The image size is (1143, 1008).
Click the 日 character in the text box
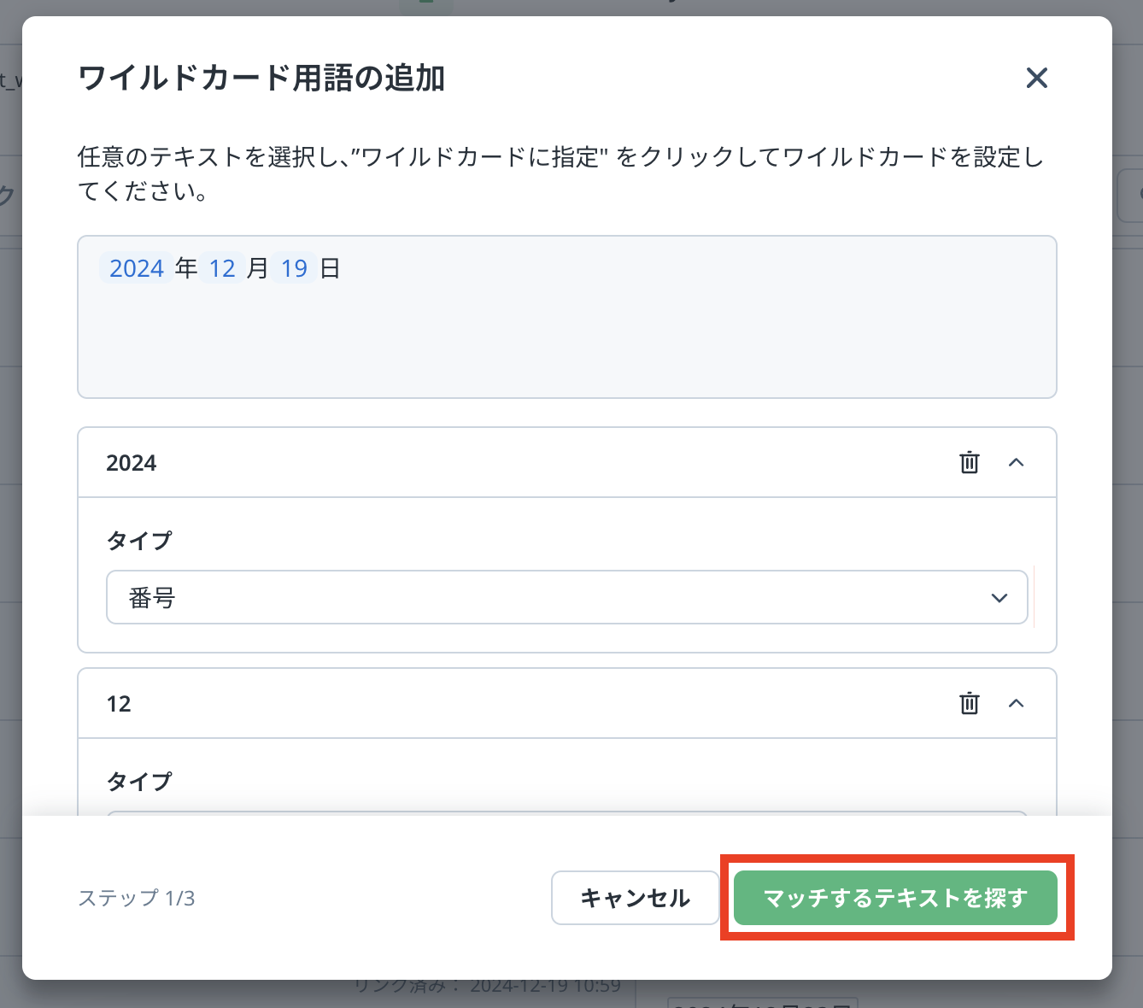330,268
